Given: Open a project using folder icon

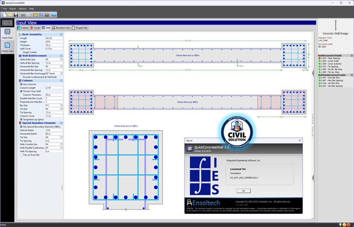Looking at the screenshot, I should click(x=10, y=15).
